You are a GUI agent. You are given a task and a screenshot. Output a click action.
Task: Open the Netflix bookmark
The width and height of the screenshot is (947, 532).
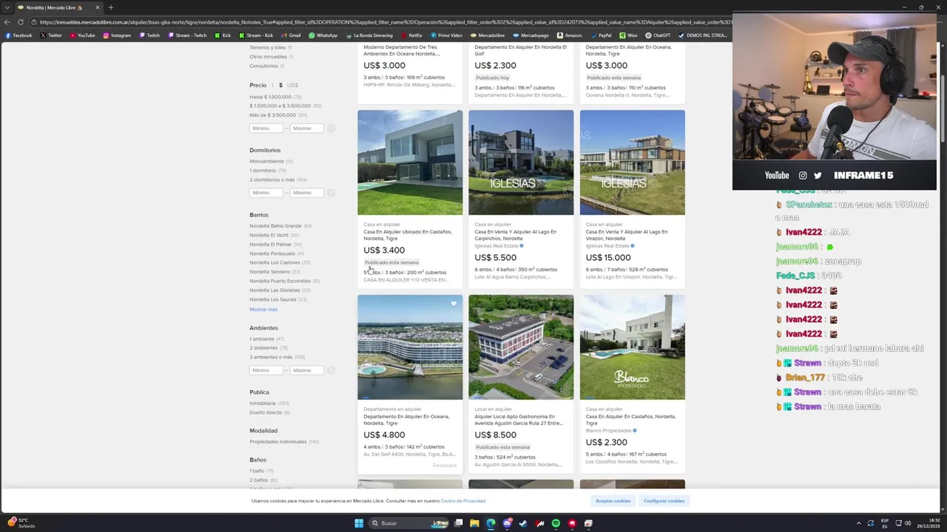point(411,35)
